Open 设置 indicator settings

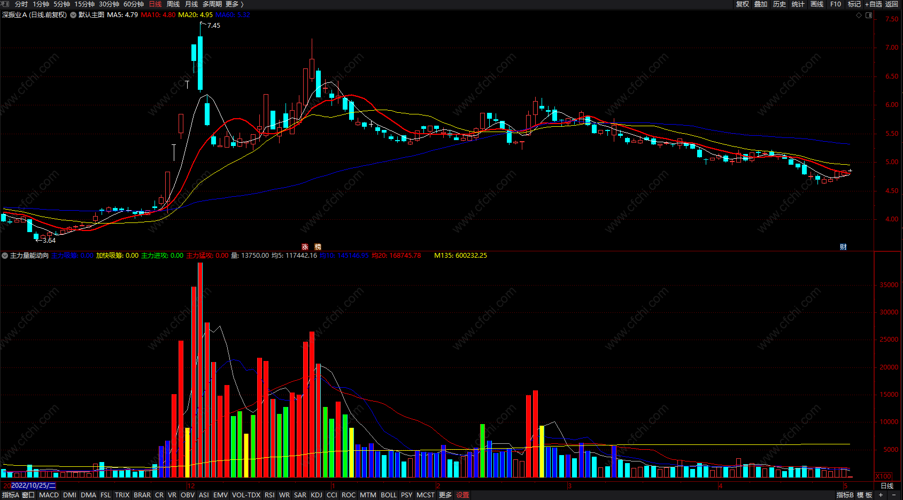462,495
